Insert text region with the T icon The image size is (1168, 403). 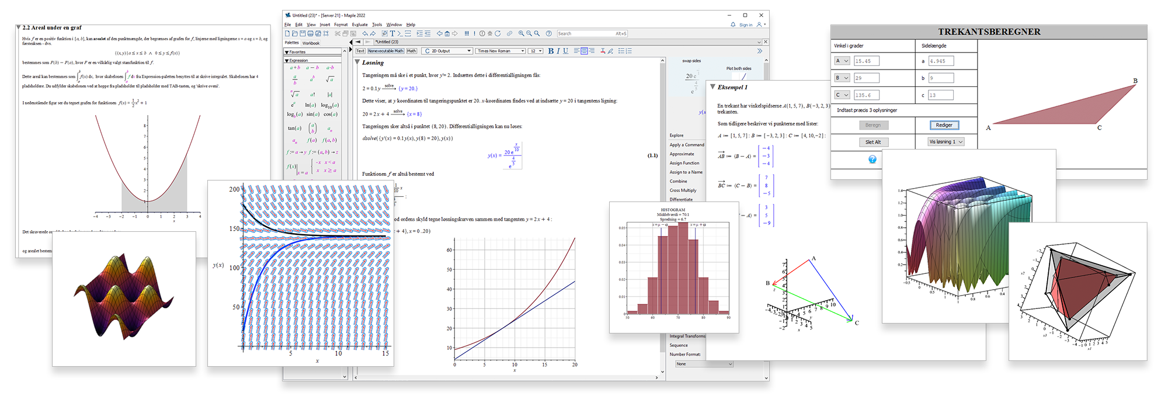[x=392, y=33]
